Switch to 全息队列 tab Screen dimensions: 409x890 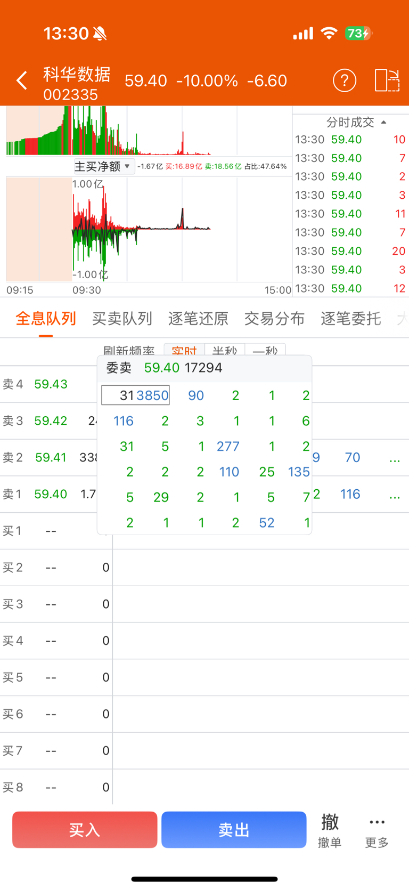(x=46, y=319)
